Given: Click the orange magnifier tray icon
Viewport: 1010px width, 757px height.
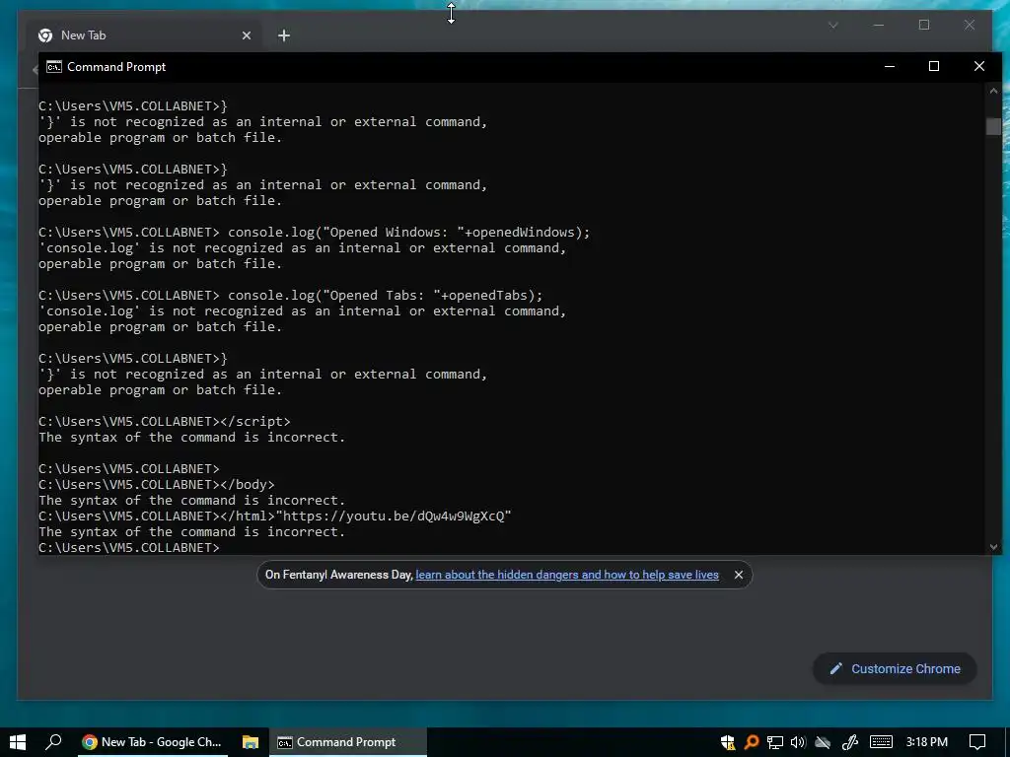Looking at the screenshot, I should click(x=751, y=742).
